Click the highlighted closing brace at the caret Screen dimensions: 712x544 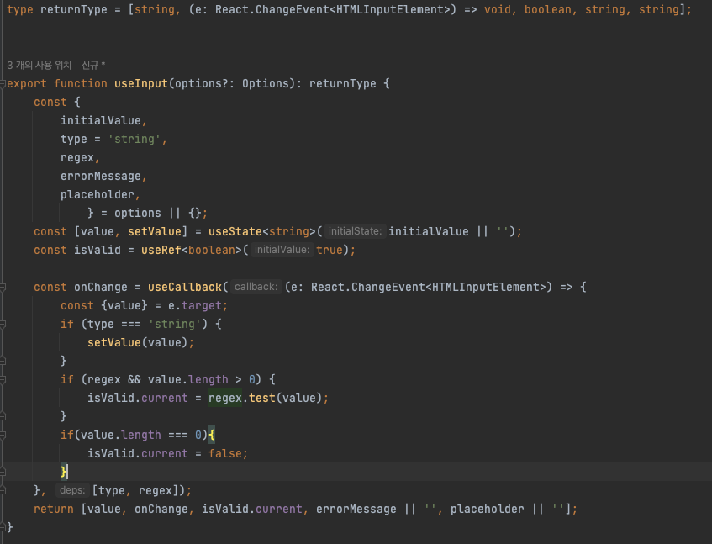click(64, 472)
